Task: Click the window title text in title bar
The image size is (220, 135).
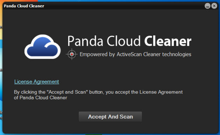Action: click(x=24, y=6)
